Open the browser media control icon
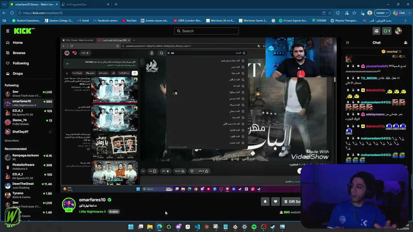The image size is (413, 232). 346,13
